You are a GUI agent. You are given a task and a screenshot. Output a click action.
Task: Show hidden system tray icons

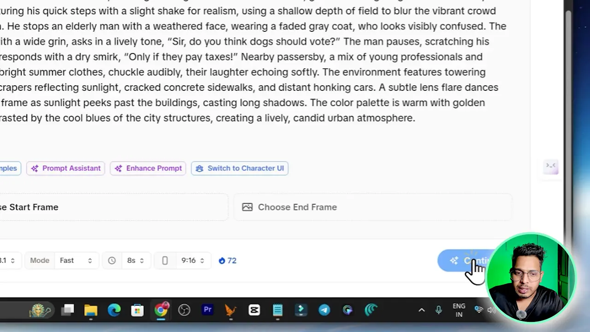pyautogui.click(x=421, y=310)
